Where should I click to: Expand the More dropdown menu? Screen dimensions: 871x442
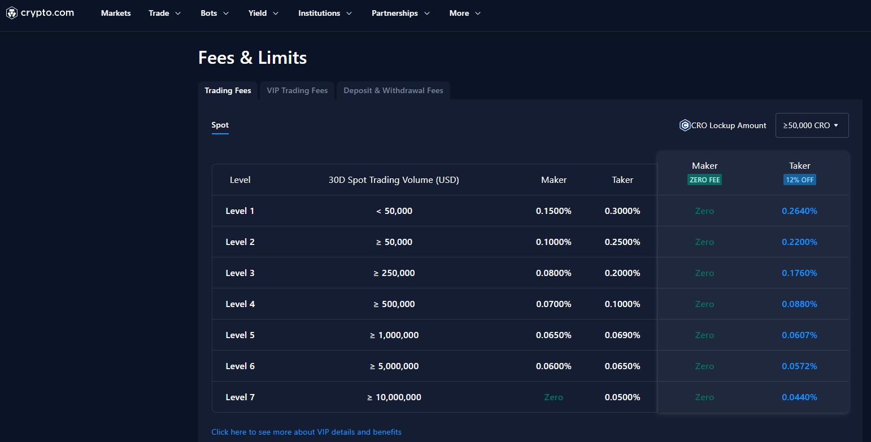[x=465, y=13]
